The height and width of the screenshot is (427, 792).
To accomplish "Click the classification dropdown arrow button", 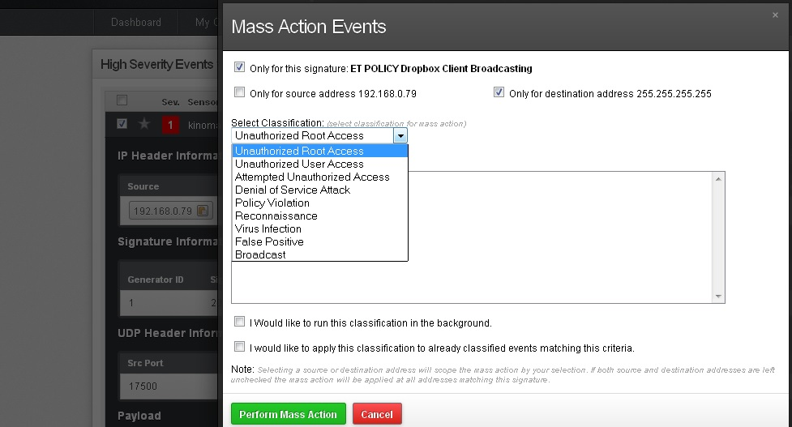I will point(400,135).
